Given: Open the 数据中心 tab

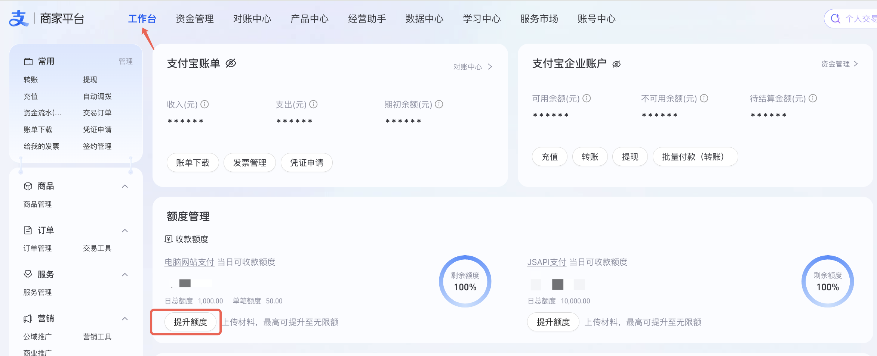Looking at the screenshot, I should click(424, 19).
